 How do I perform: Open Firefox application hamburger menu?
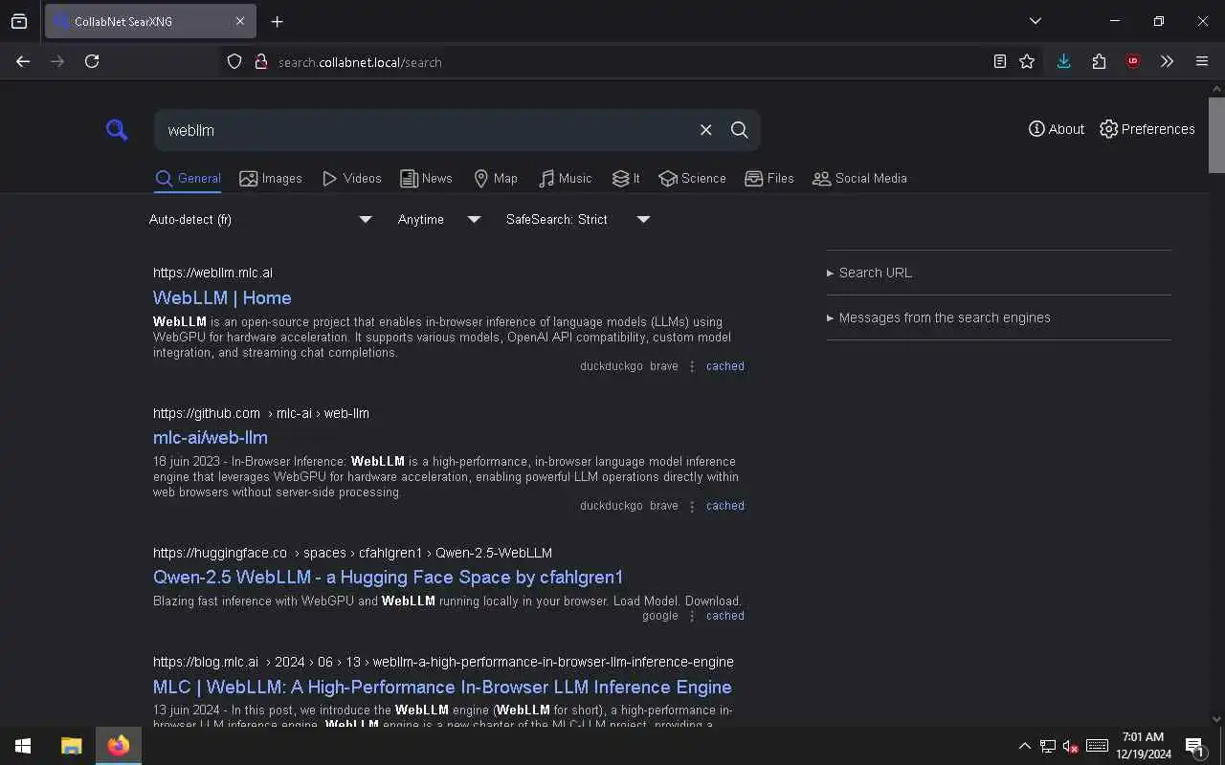point(1202,61)
